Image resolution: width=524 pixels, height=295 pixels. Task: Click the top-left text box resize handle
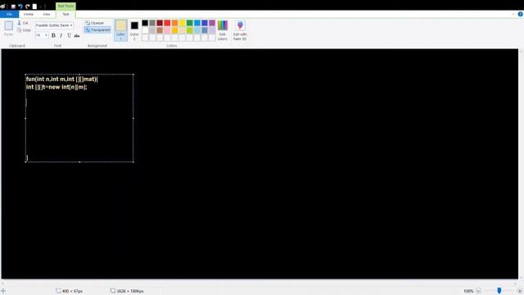click(x=25, y=75)
